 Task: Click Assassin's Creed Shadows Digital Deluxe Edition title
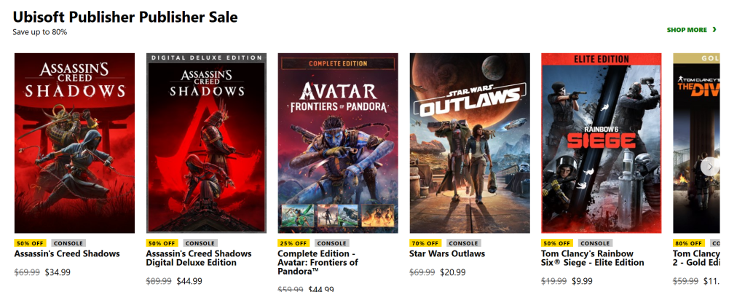(199, 259)
